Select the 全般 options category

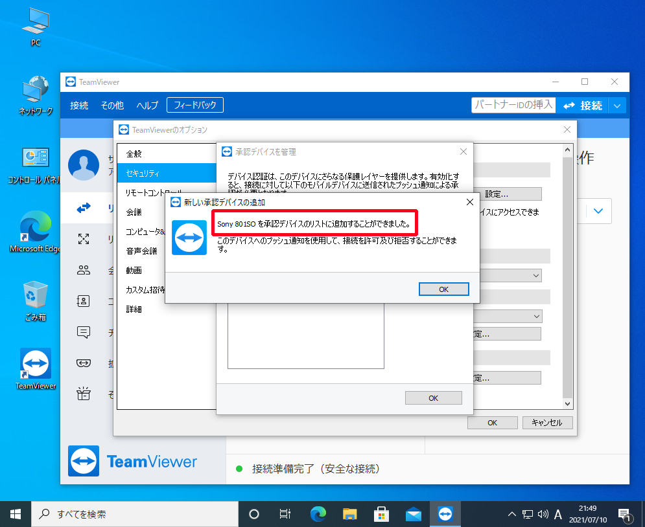pyautogui.click(x=134, y=154)
